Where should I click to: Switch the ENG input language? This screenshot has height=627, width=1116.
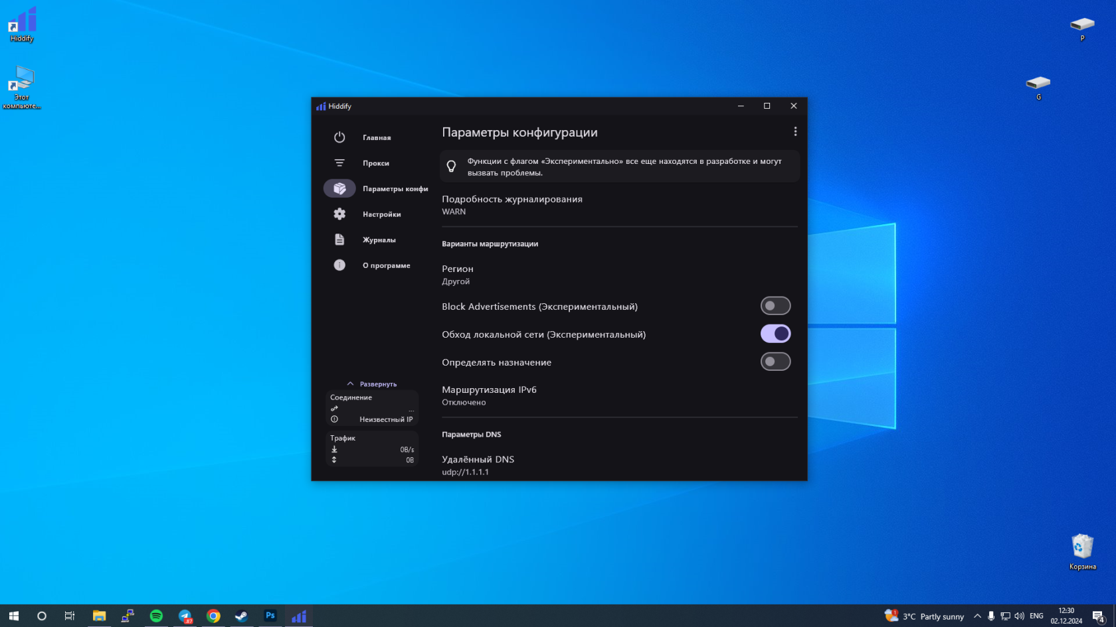(1036, 616)
